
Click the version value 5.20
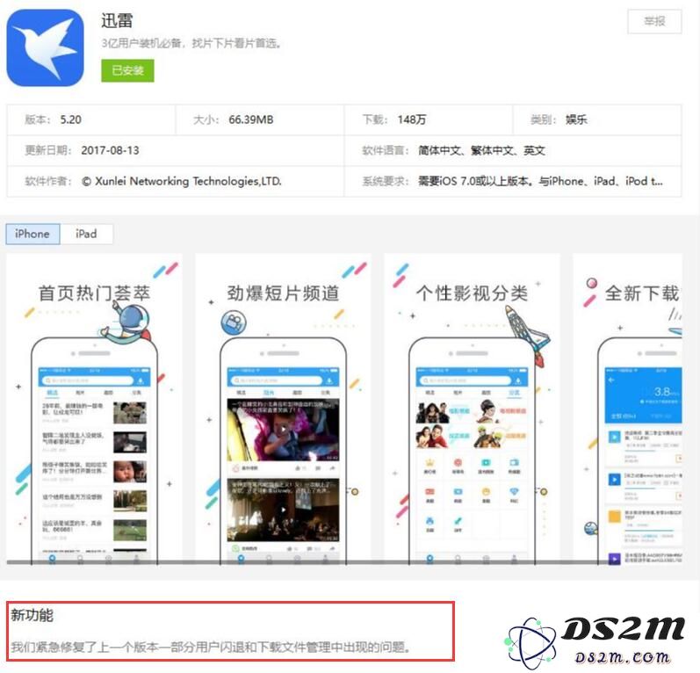71,119
